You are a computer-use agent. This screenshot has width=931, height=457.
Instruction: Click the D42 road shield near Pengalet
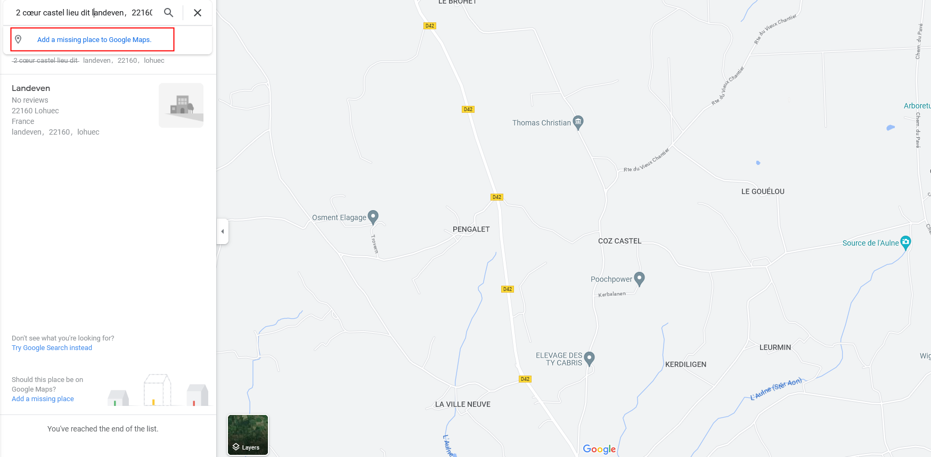click(497, 197)
